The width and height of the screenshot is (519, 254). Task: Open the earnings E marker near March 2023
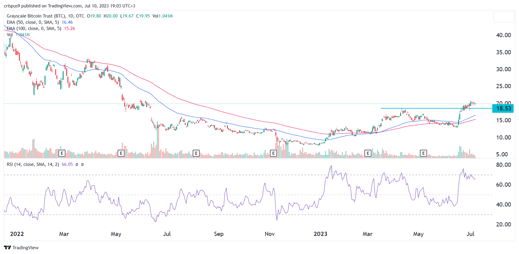coord(368,153)
